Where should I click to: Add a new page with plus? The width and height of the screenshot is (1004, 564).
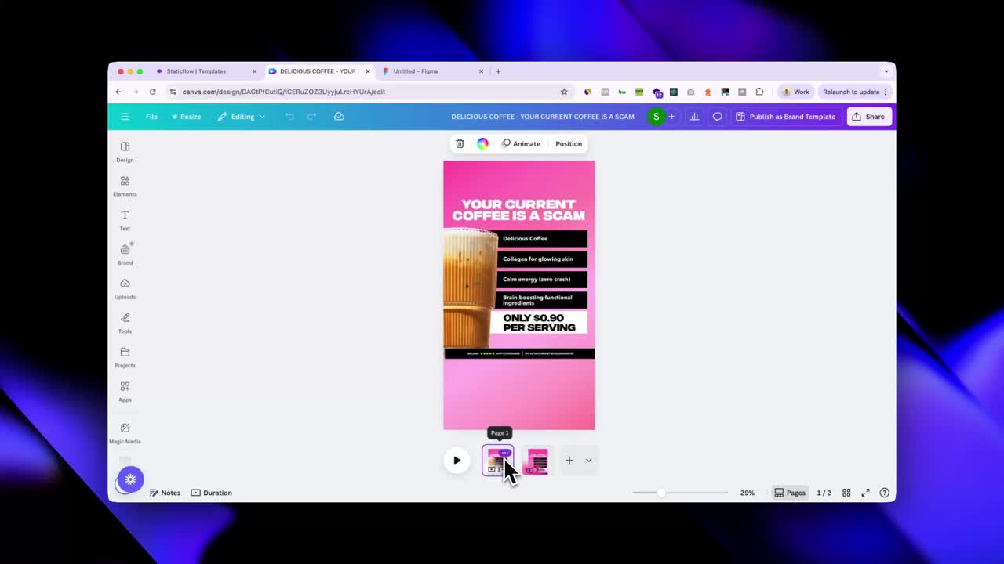point(569,461)
